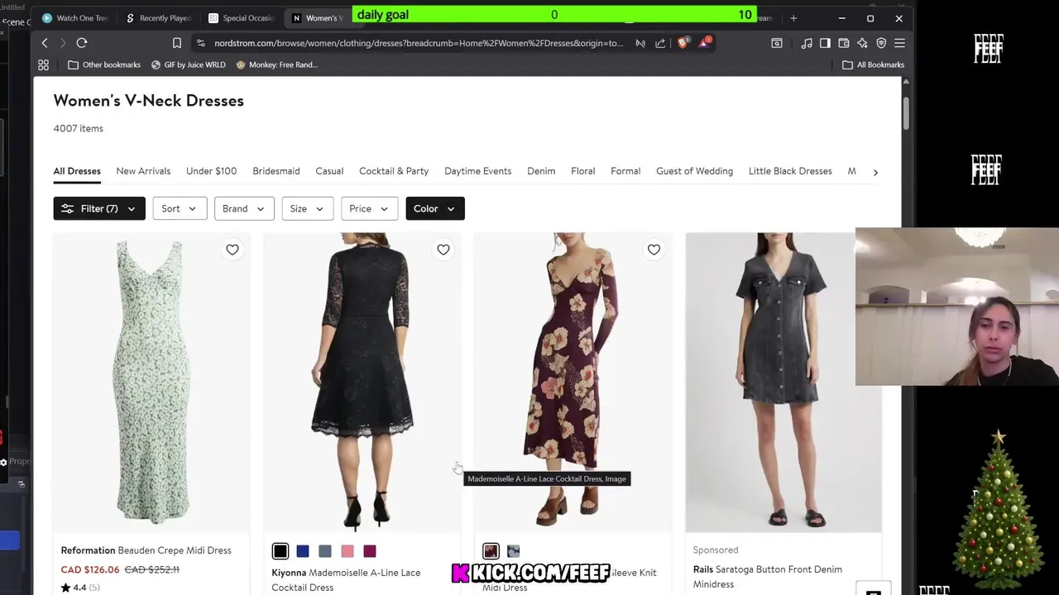1059x595 pixels.
Task: Open the All Bookmarks folder
Action: click(x=873, y=64)
